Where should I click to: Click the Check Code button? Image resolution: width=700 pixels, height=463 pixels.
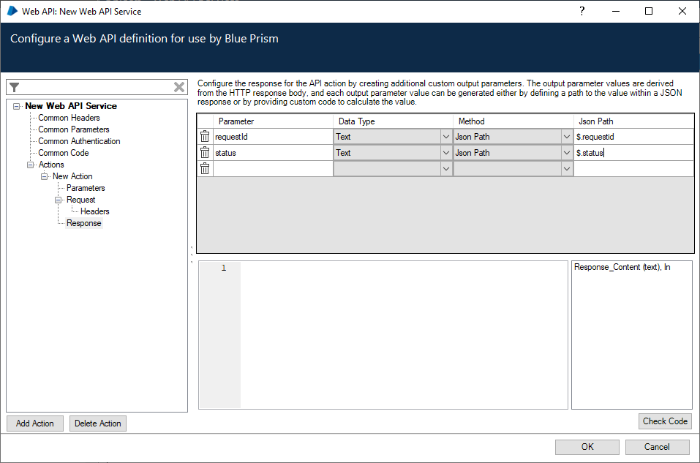pyautogui.click(x=665, y=421)
